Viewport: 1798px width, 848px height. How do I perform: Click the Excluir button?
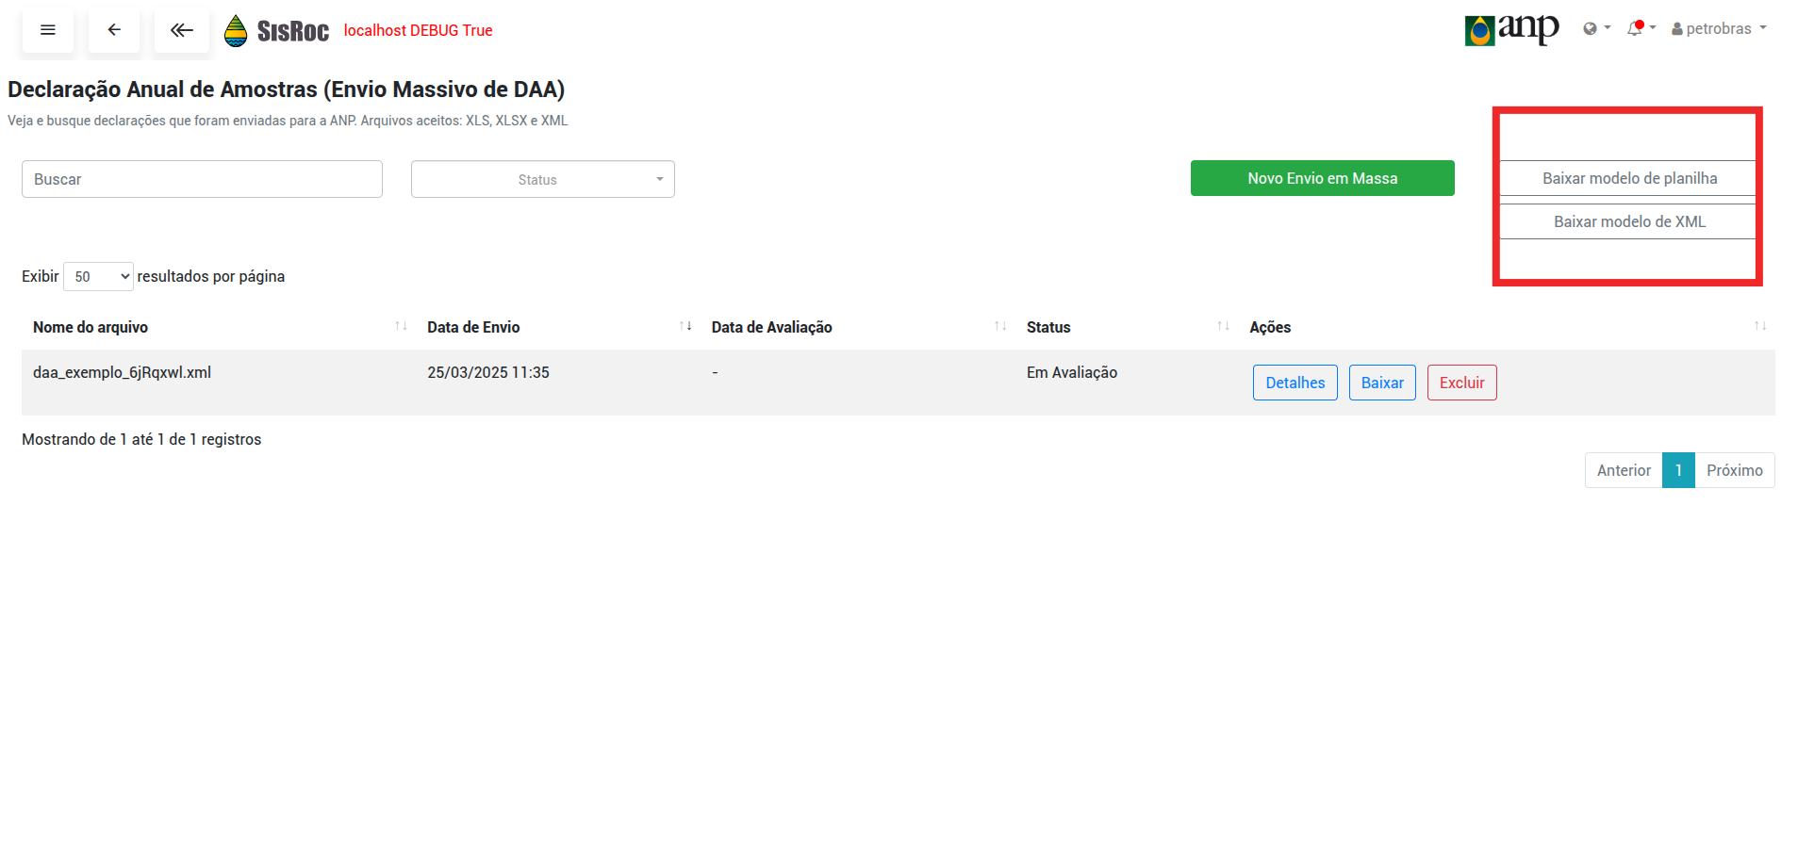(1460, 383)
